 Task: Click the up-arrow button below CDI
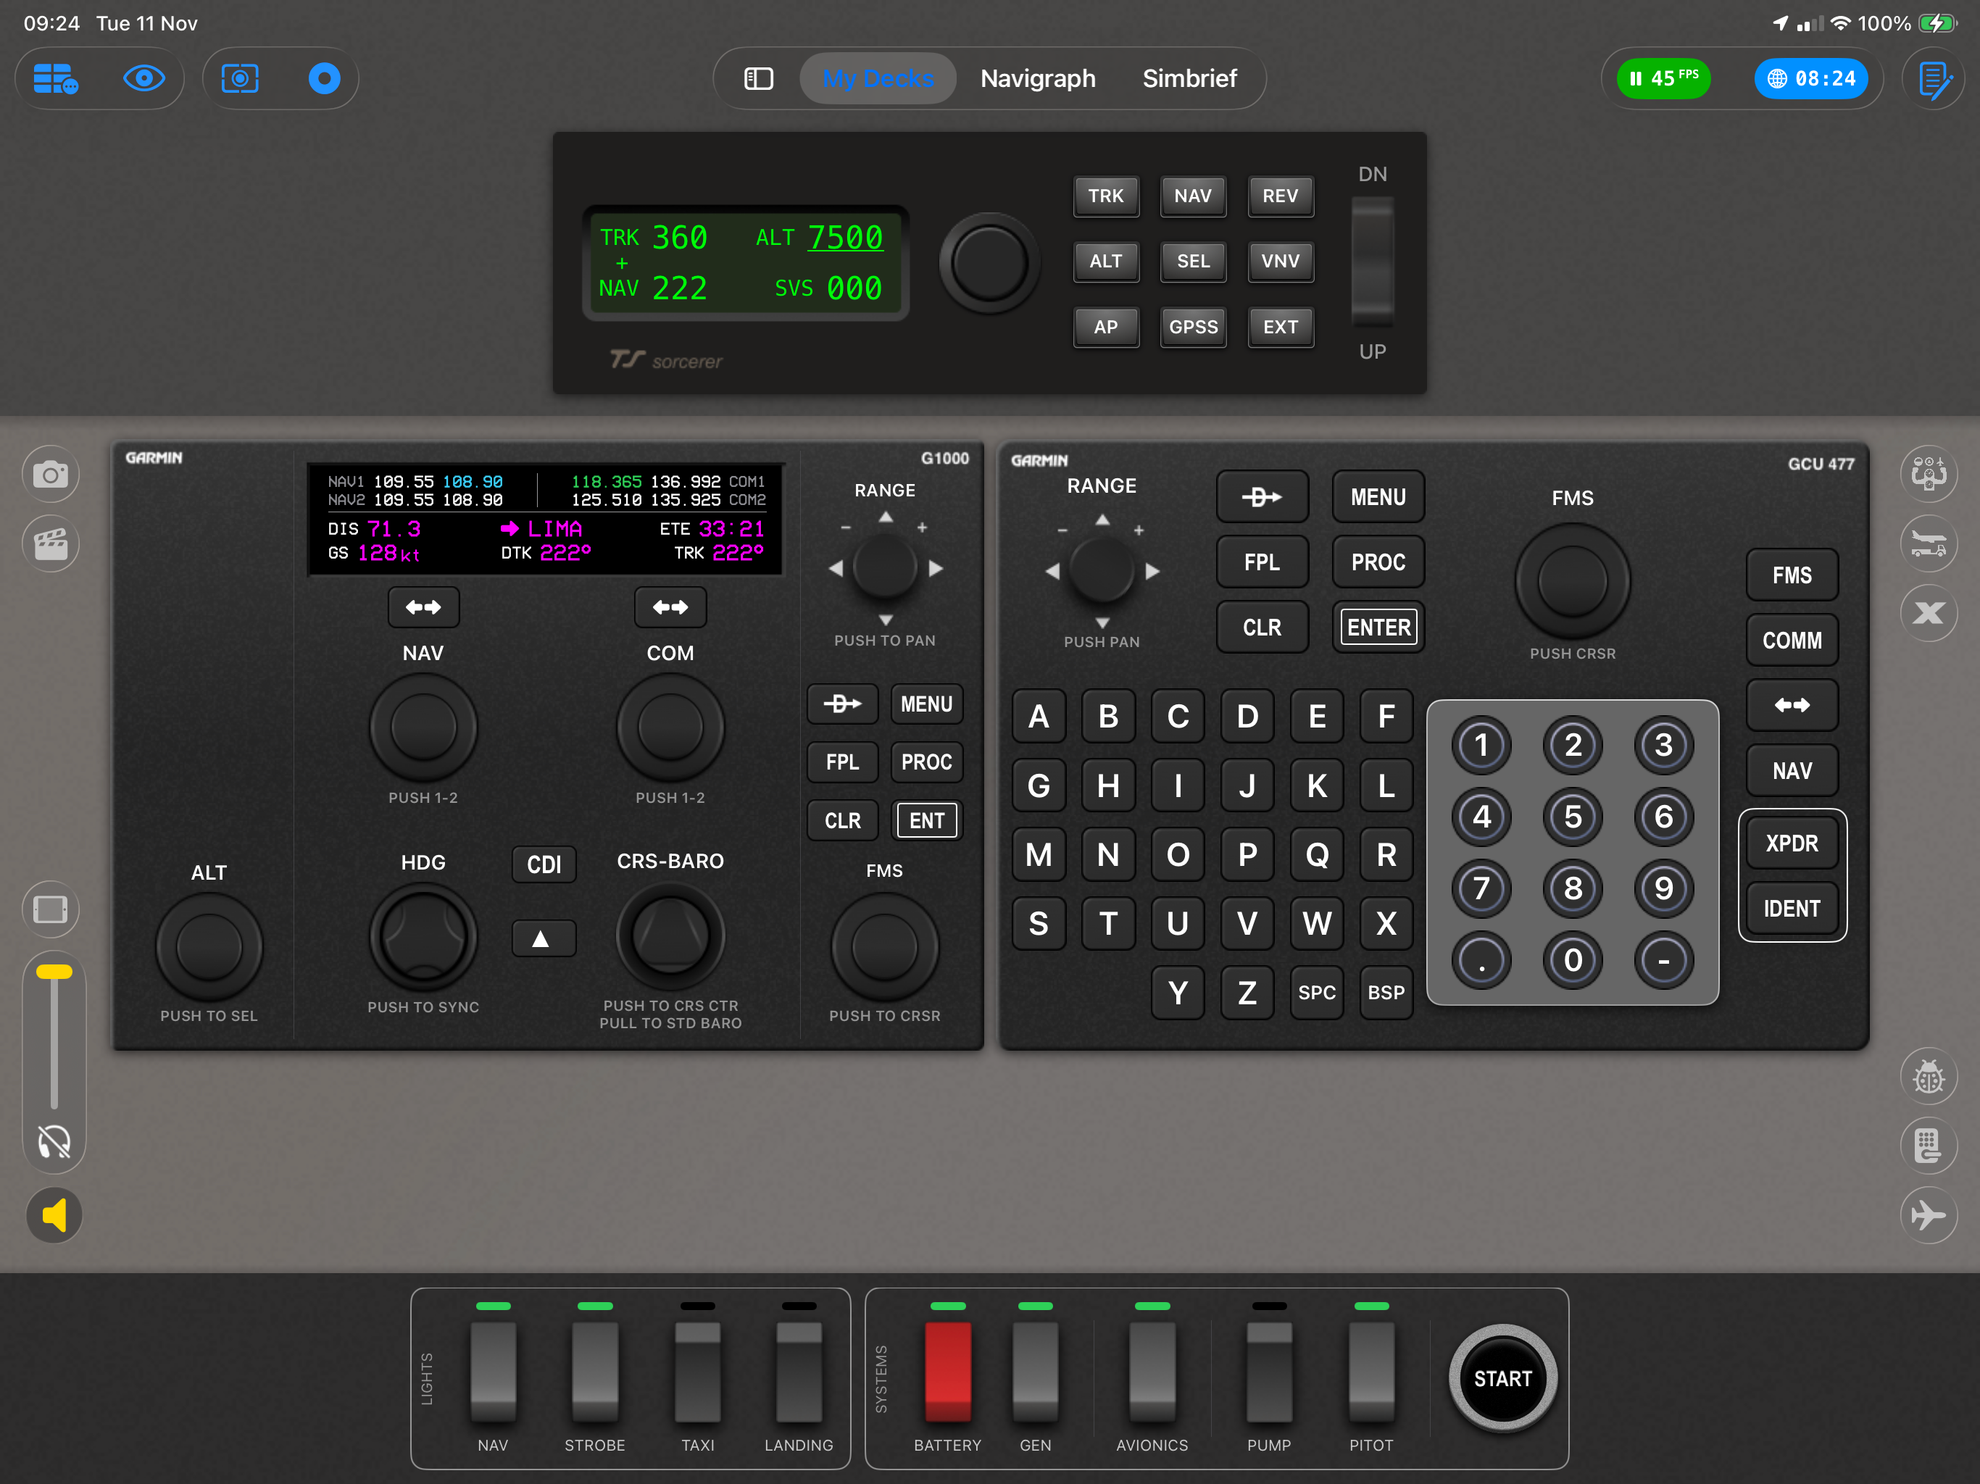pyautogui.click(x=544, y=939)
